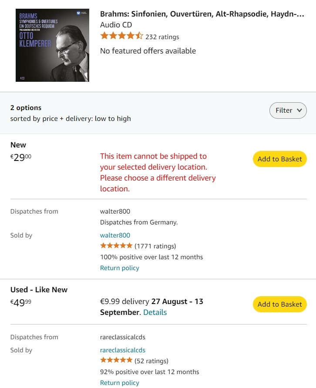Open the Brahms Klemperer album cover image

point(52,45)
